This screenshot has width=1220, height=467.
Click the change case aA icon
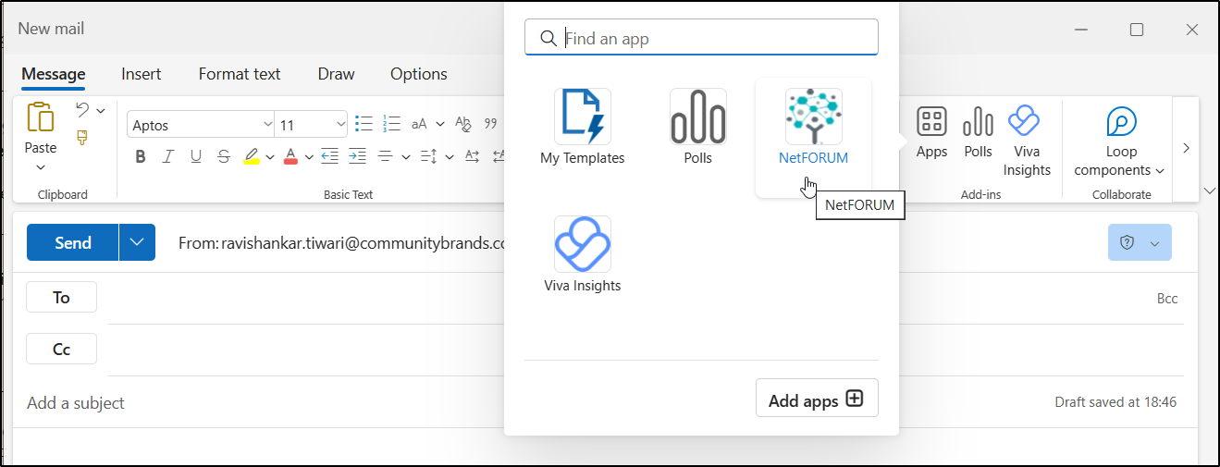(419, 124)
